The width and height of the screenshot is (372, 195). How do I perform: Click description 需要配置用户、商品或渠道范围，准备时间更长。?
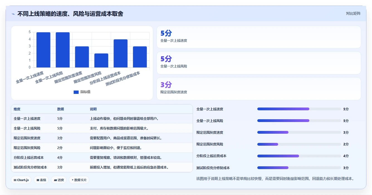click(126, 138)
